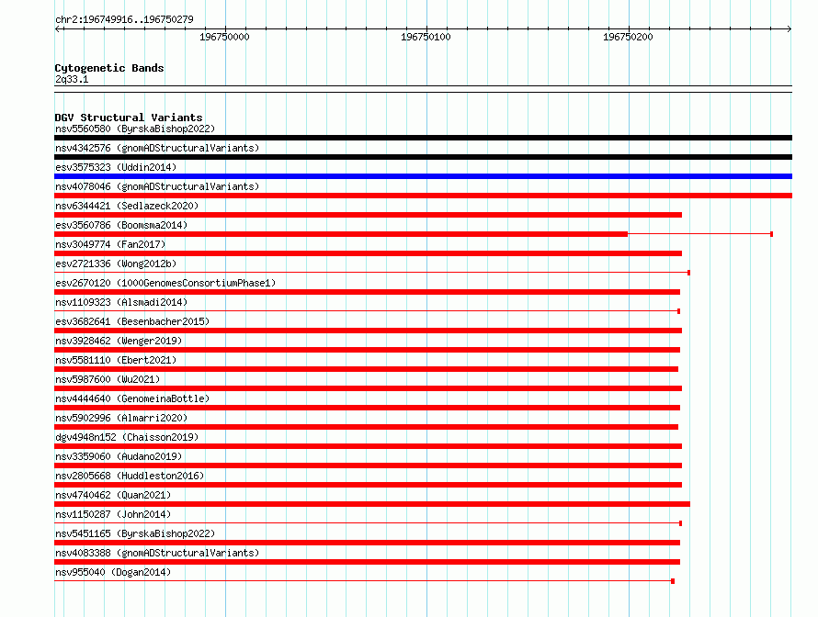
Task: Select nsv2805668 (Huddleston2016) label
Action: coord(130,476)
